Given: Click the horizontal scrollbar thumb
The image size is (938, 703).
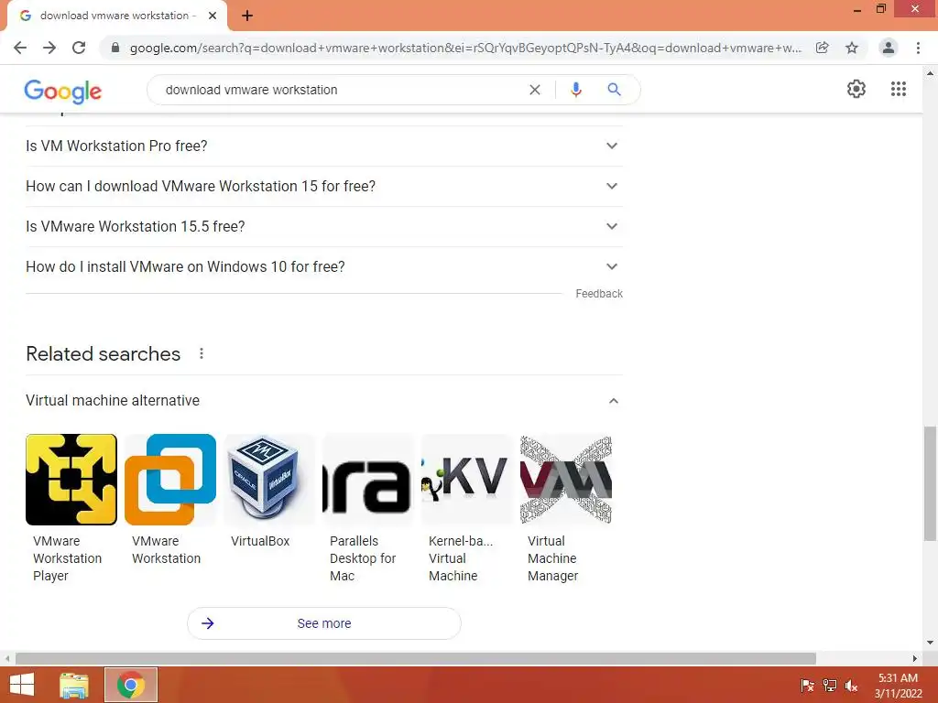Looking at the screenshot, I should (x=416, y=658).
